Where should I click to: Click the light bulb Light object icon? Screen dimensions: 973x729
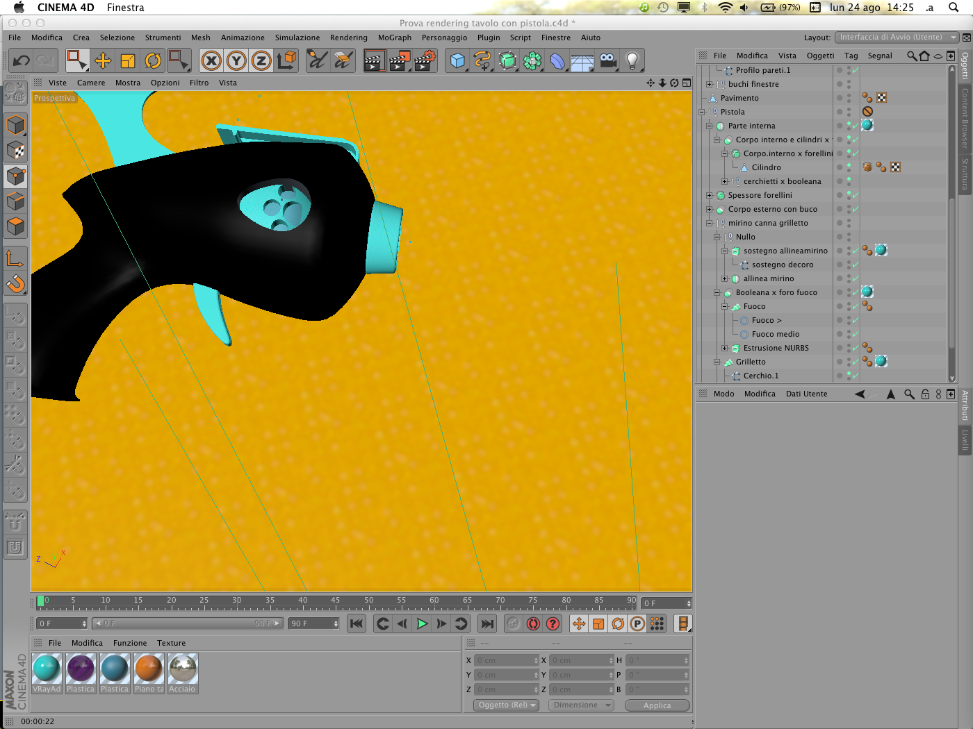point(632,61)
